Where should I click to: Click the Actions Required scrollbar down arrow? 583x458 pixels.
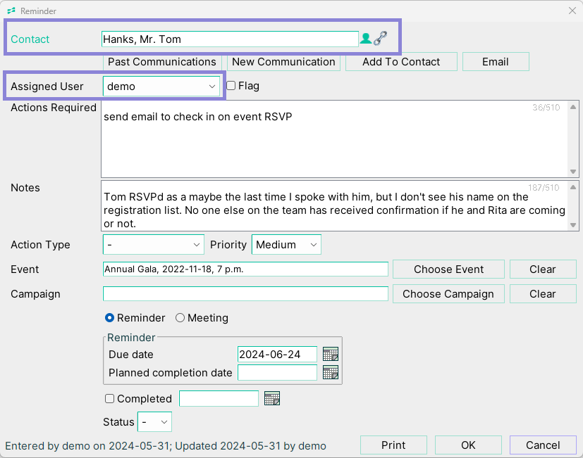[x=573, y=172]
